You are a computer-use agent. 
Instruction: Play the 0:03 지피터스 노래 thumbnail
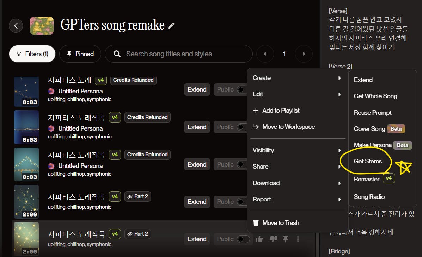(x=26, y=92)
